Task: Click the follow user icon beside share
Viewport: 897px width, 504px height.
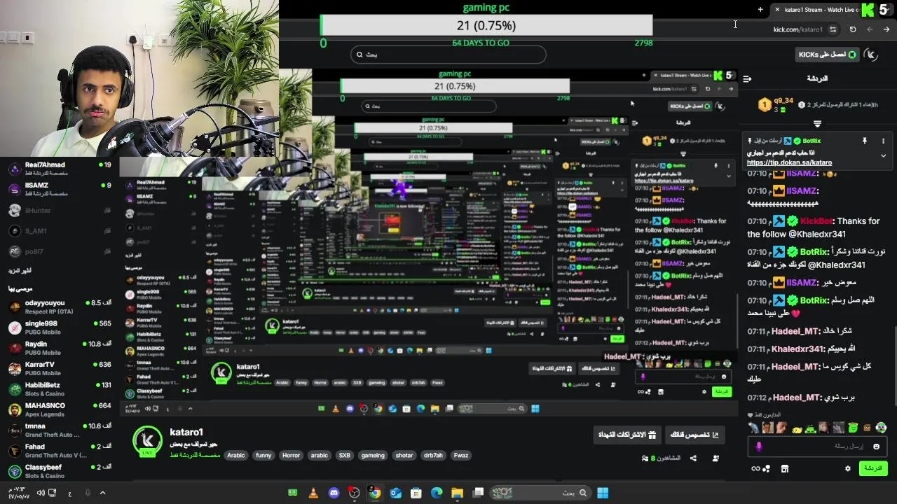Action: click(715, 458)
